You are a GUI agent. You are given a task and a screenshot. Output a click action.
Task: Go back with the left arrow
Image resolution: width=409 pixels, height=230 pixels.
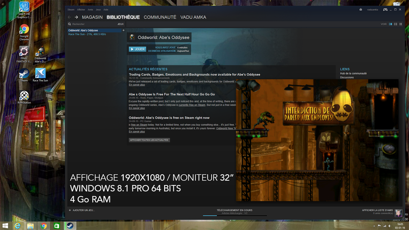tap(70, 17)
